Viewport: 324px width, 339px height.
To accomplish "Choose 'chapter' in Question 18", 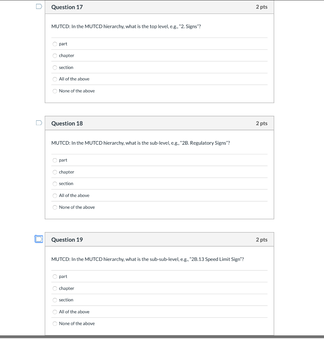I will click(55, 172).
